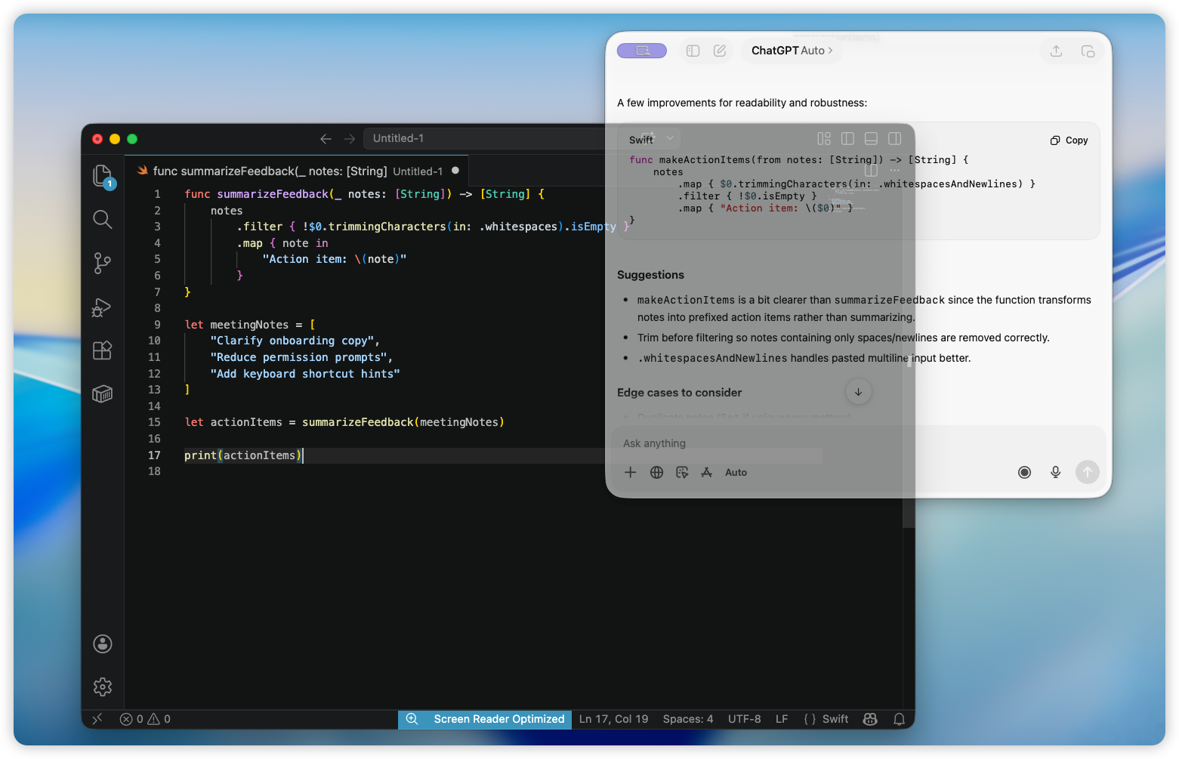
Task: Click the zoom magnifier in status bar
Action: pos(412,719)
